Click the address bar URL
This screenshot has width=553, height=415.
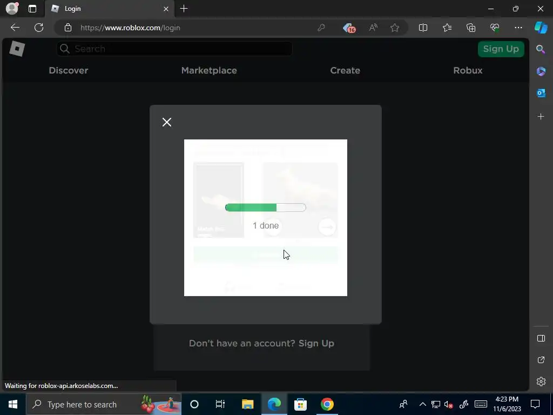click(130, 28)
